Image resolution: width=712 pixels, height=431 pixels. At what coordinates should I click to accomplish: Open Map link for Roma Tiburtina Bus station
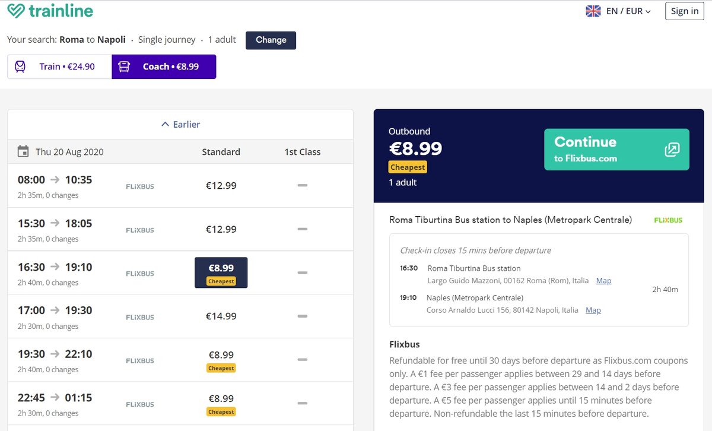[x=603, y=281]
